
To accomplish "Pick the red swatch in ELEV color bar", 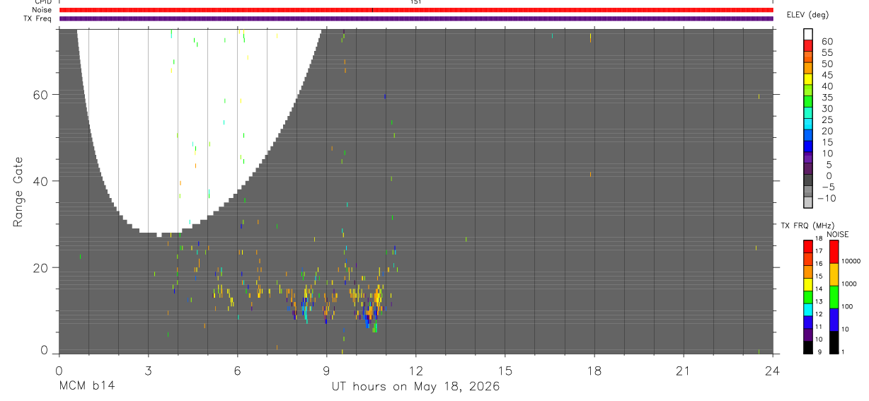I will [808, 46].
